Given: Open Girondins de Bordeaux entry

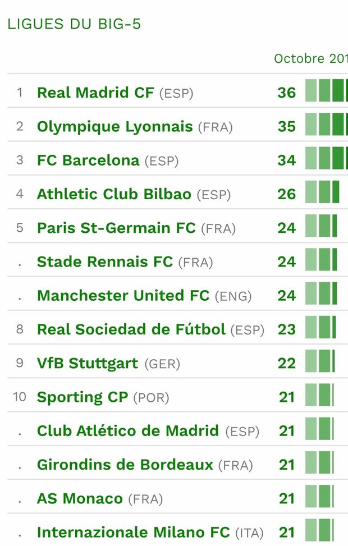Looking at the screenshot, I should 125,465.
